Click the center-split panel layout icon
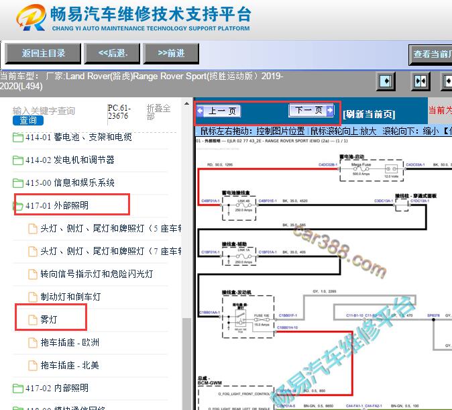This screenshot has height=410, width=452. (420, 81)
